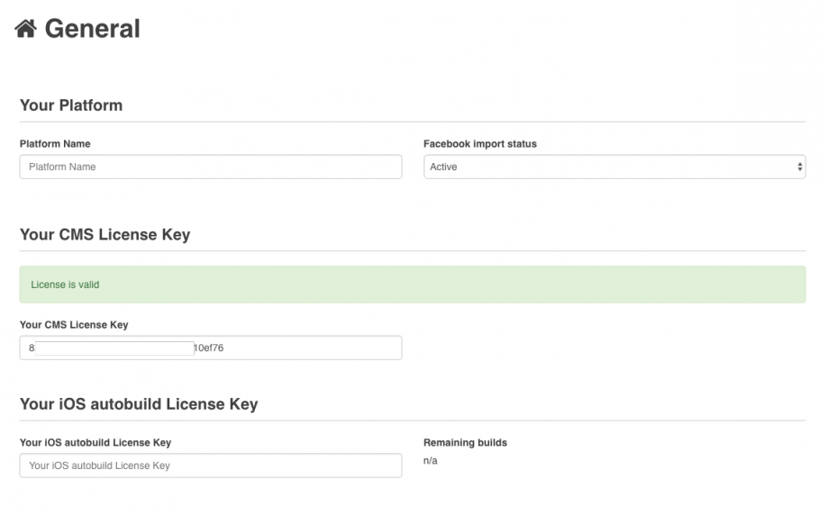Image resolution: width=829 pixels, height=515 pixels.
Task: Click the up-down arrows on the Active dropdown
Action: coord(799,167)
